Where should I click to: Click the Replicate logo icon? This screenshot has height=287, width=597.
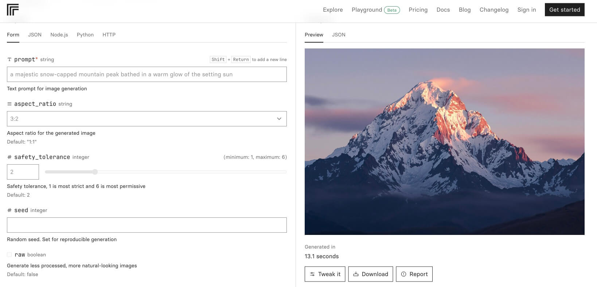point(13,10)
